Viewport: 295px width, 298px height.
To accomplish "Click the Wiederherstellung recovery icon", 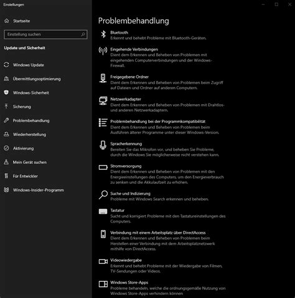I will pyautogui.click(x=6, y=134).
